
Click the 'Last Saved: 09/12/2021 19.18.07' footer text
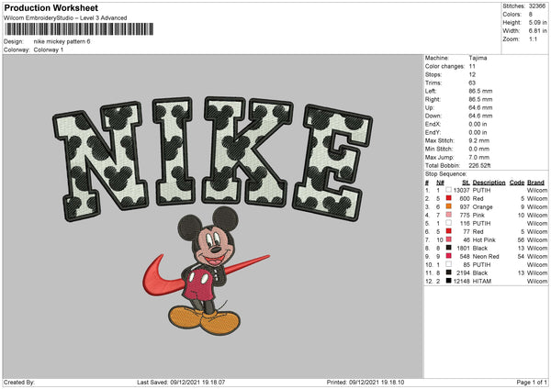click(x=181, y=382)
